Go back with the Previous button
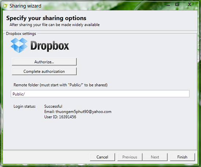Screen dimensions: 201x167 (x=130, y=157)
